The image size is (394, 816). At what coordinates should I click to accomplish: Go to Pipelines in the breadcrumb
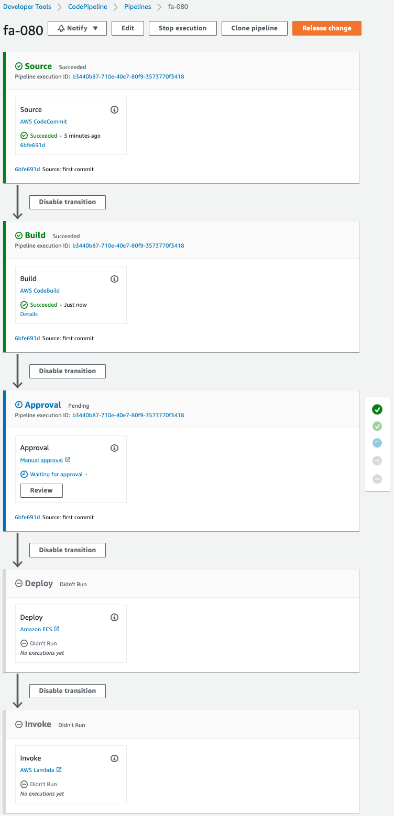138,7
